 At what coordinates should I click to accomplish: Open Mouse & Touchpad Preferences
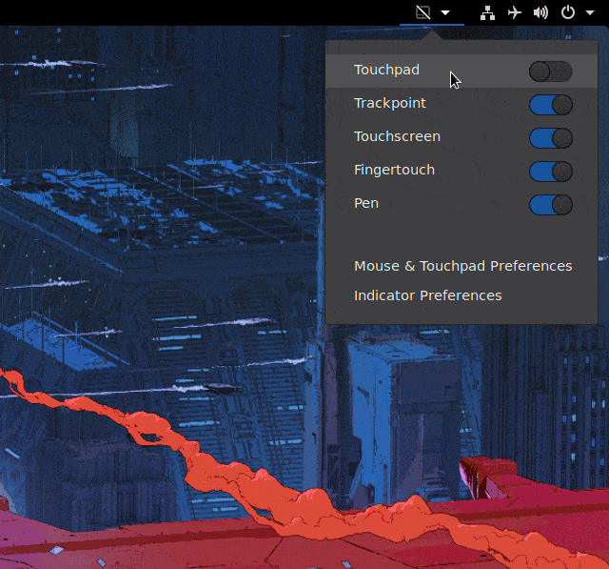click(x=463, y=266)
